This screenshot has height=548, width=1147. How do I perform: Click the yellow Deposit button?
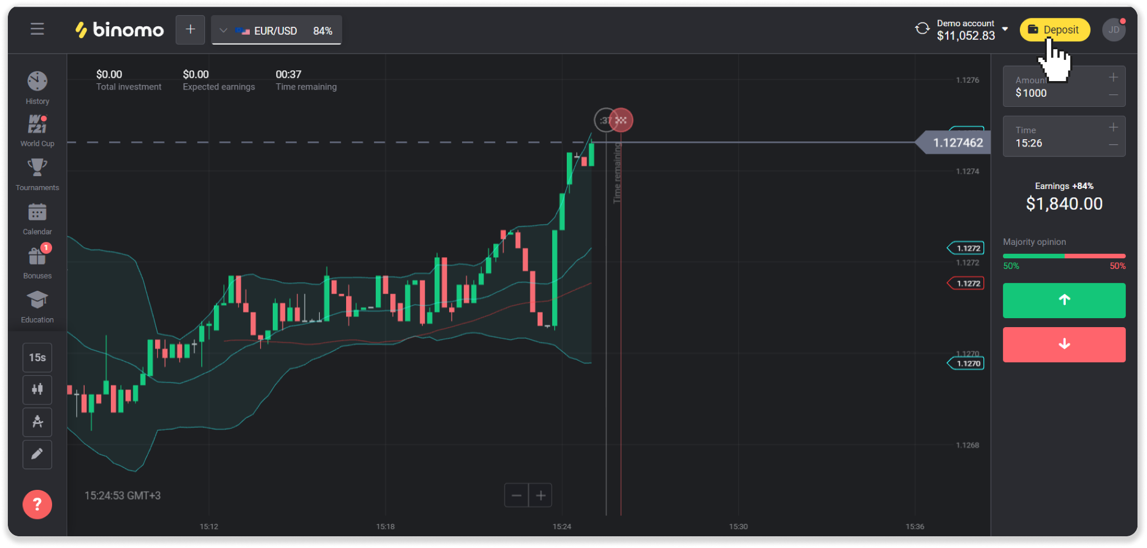tap(1055, 30)
